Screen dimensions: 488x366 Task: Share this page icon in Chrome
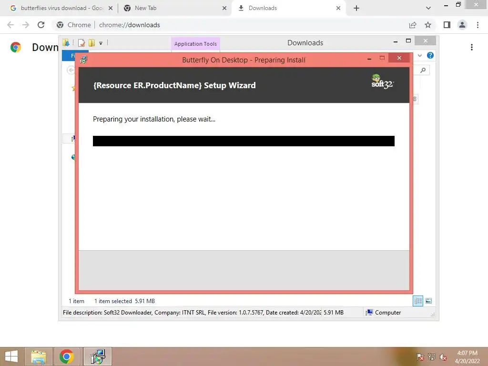pos(413,25)
